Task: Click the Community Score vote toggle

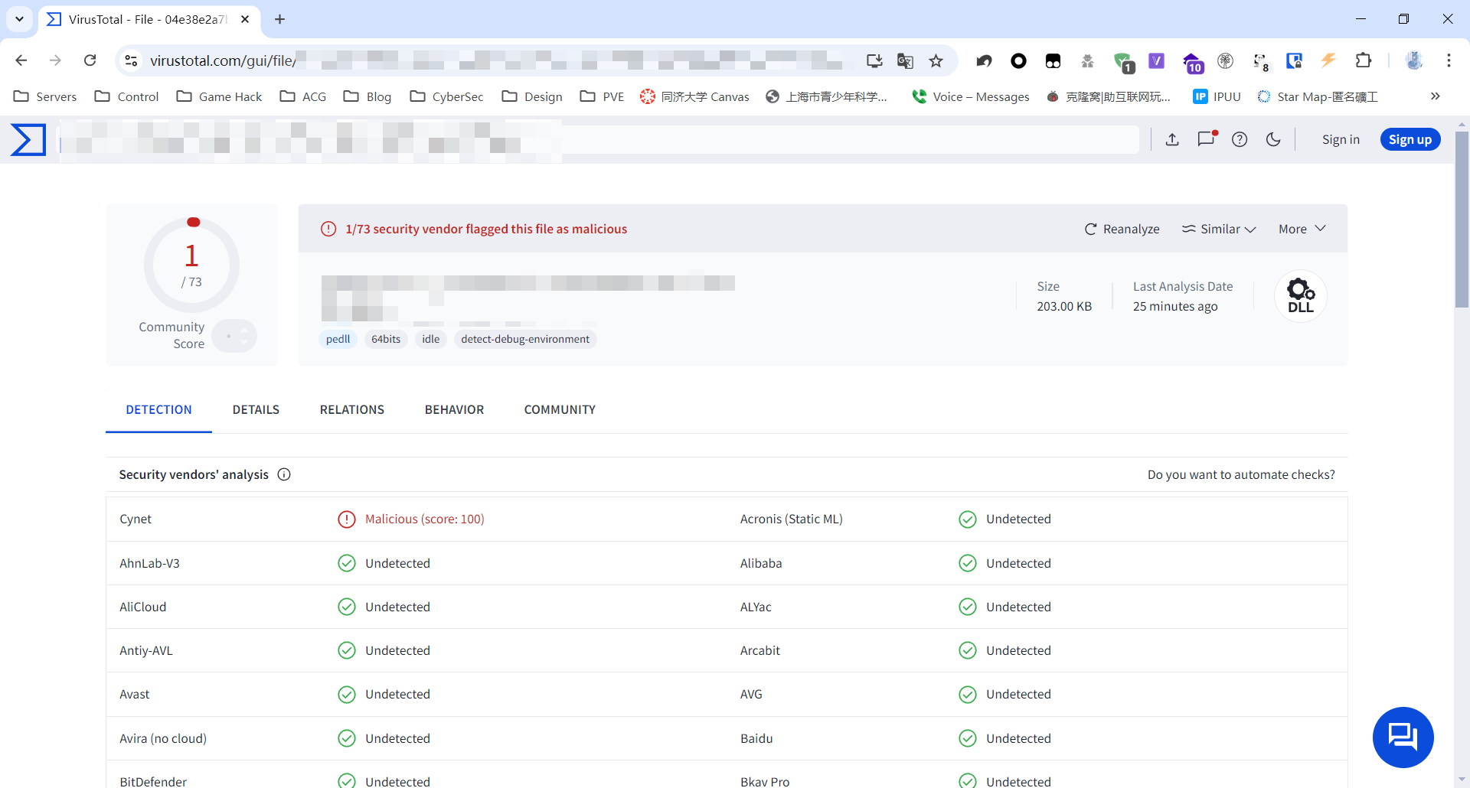Action: [x=234, y=336]
